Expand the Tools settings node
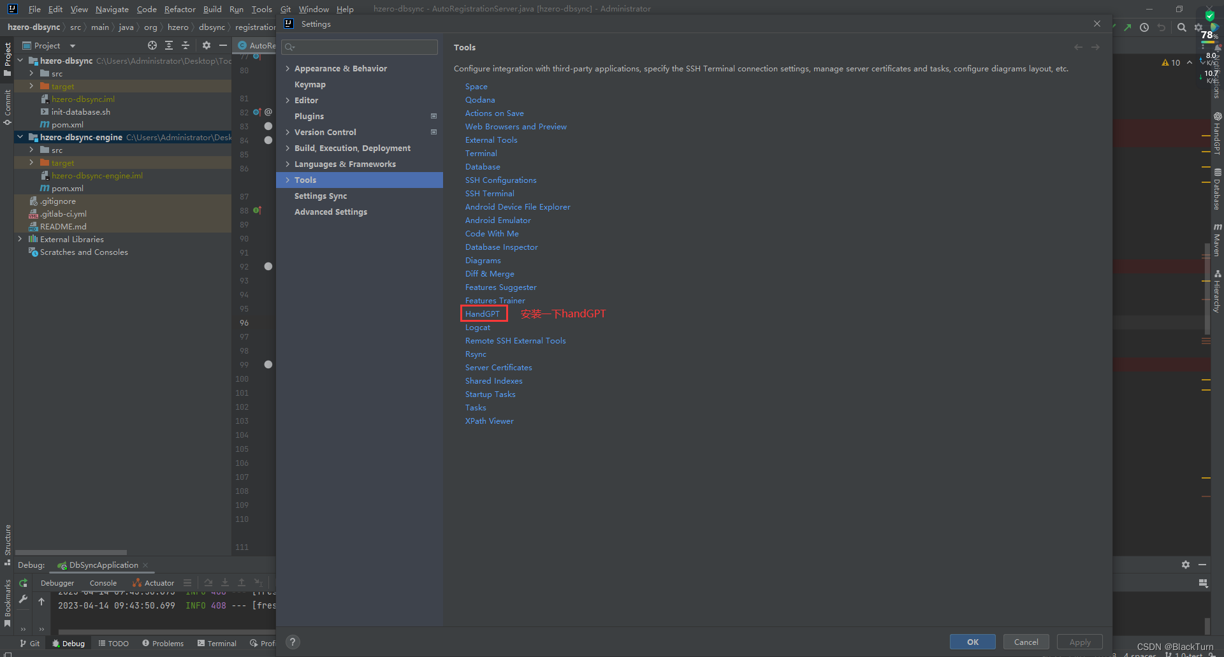 pos(288,180)
